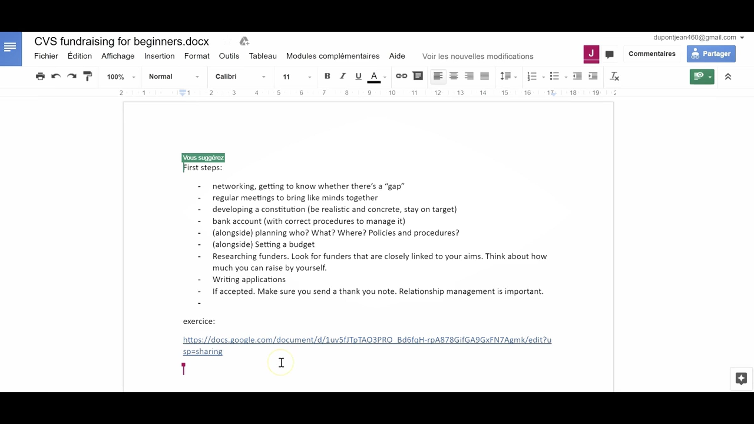754x424 pixels.
Task: Open the Insertion menu
Action: click(x=159, y=56)
